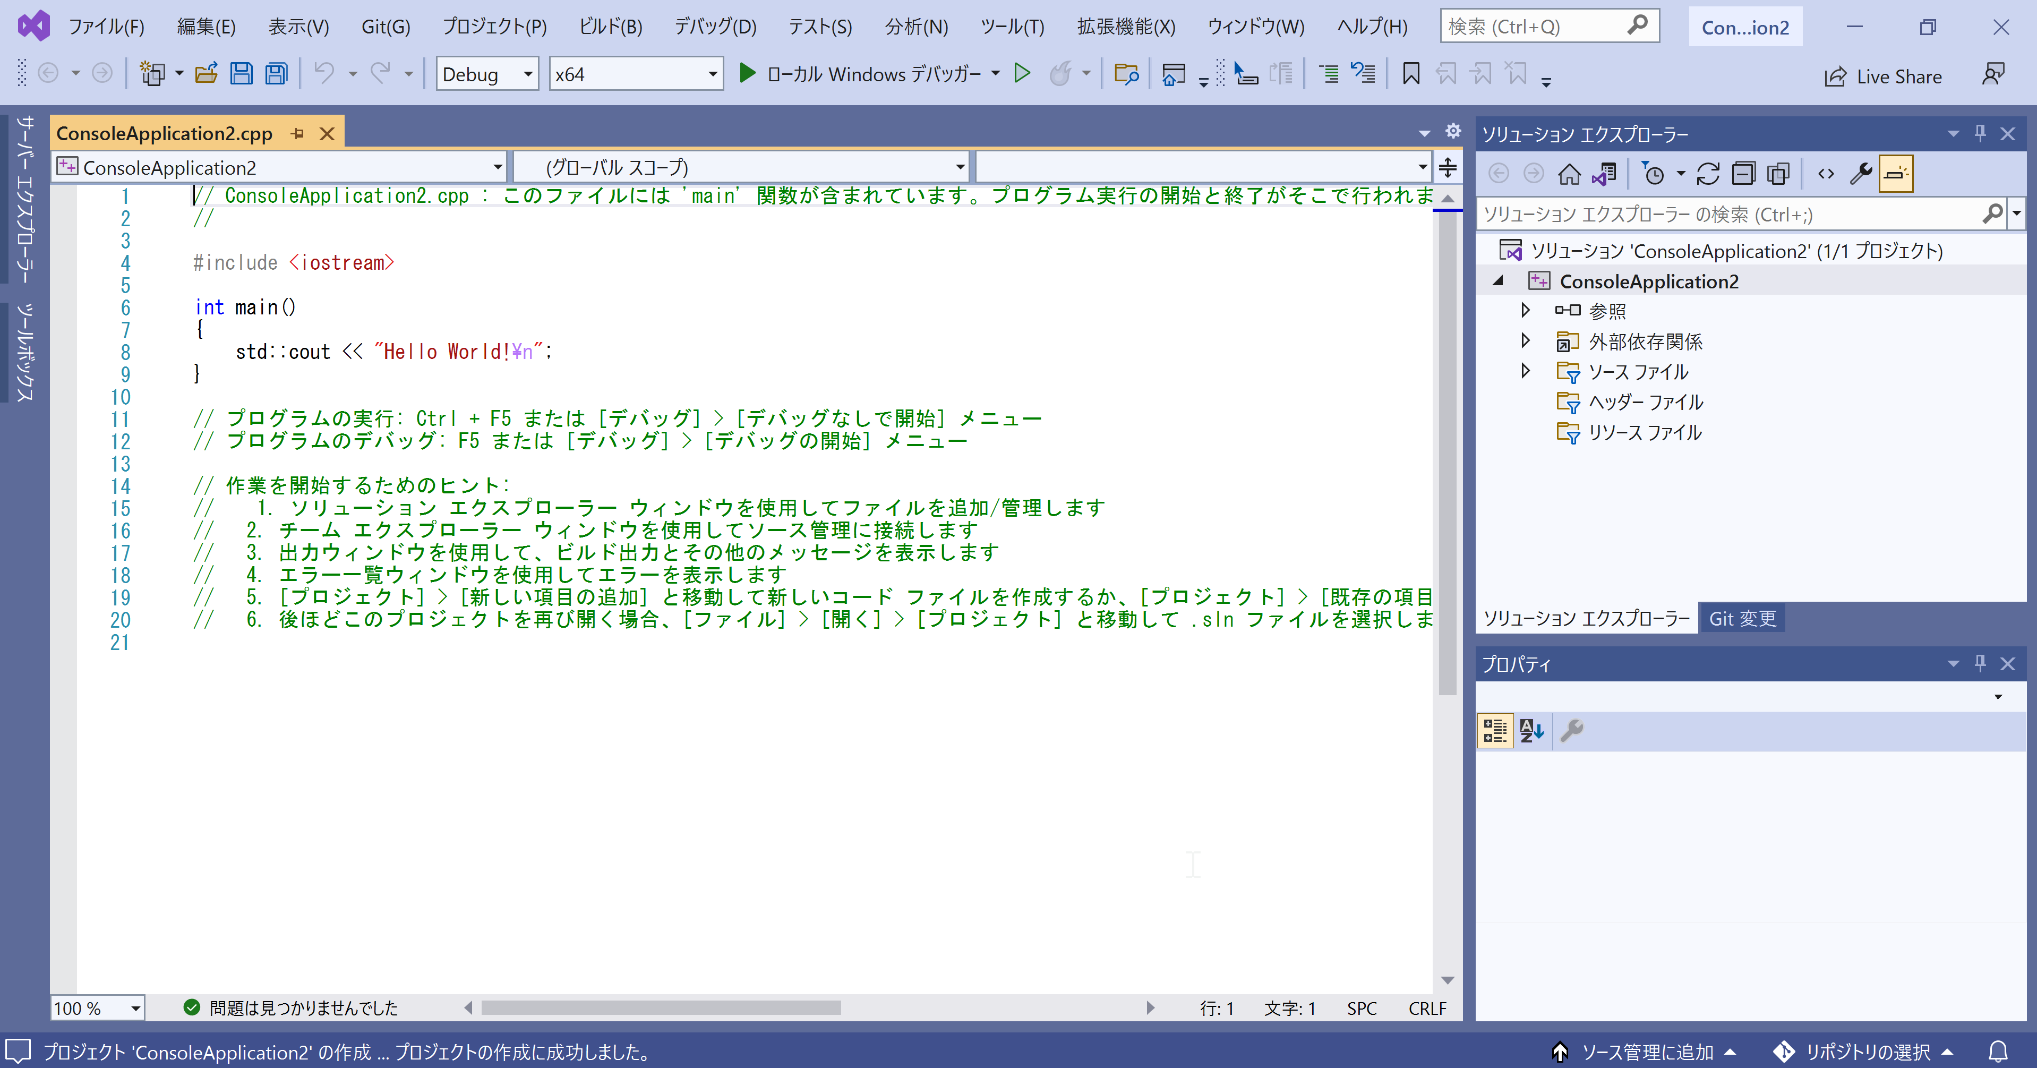This screenshot has height=1068, width=2037.
Task: Click the notifications bell icon
Action: 1998,1052
